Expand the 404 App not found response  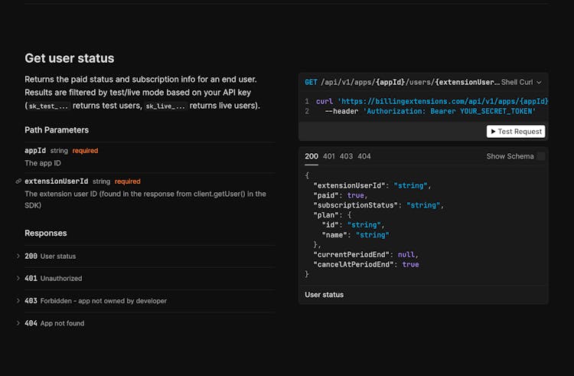pyautogui.click(x=54, y=323)
